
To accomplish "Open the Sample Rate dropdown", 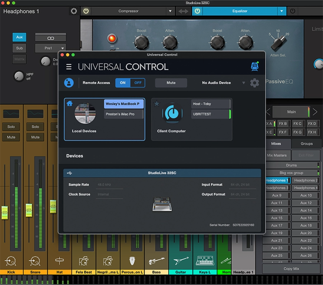I will click(x=109, y=185).
